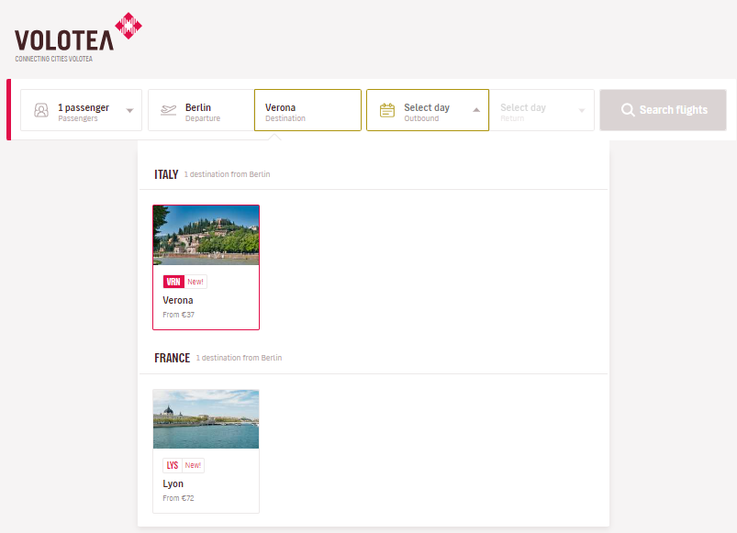The height and width of the screenshot is (533, 737).
Task: Expand the 1 passenger dropdown arrow
Action: pos(129,111)
